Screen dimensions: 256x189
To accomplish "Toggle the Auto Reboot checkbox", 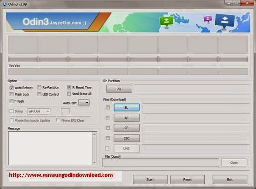I will 12,88.
